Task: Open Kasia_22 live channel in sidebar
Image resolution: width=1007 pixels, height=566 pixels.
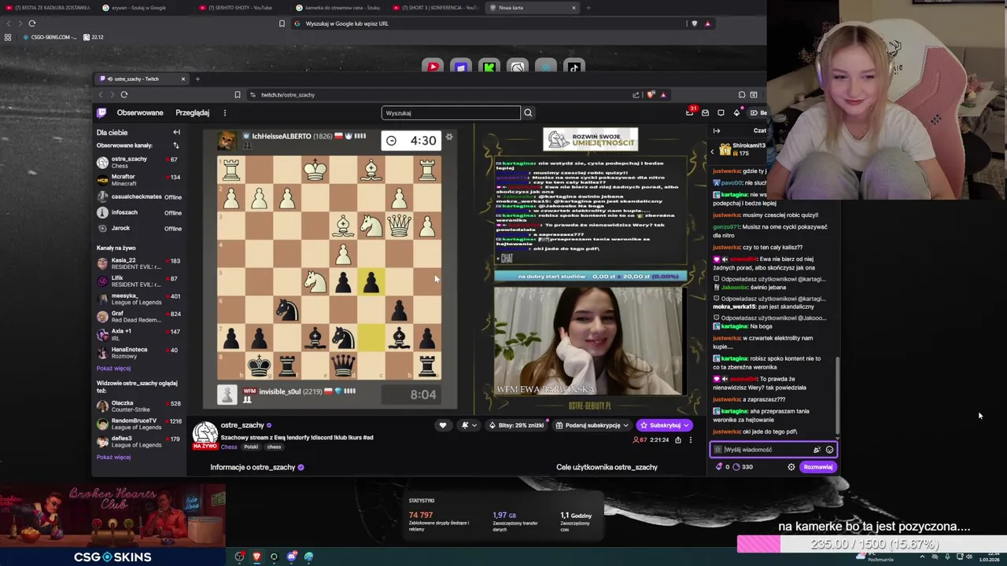Action: tap(138, 263)
